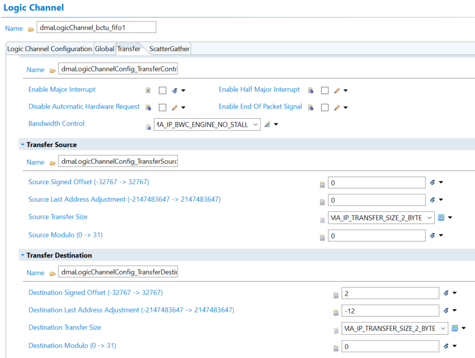The width and height of the screenshot is (475, 358).
Task: Tick the Enable Half Major Interrupt checkbox
Action: pyautogui.click(x=325, y=90)
